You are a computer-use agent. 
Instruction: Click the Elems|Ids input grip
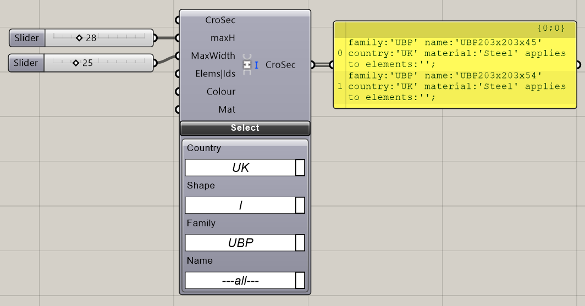click(x=178, y=74)
